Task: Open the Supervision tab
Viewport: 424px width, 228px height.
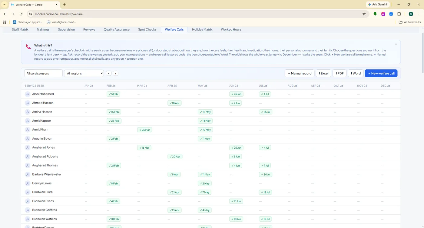Action: click(x=66, y=29)
